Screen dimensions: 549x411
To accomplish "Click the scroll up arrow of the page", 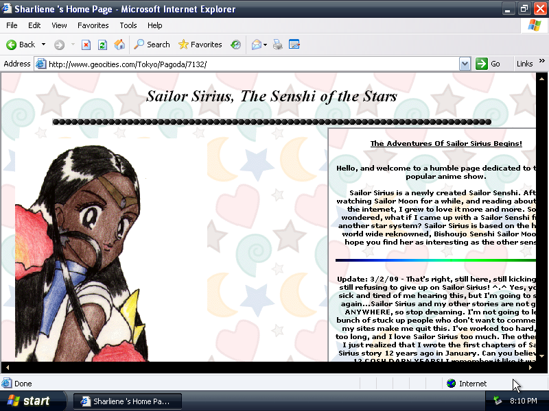I will tap(541, 79).
